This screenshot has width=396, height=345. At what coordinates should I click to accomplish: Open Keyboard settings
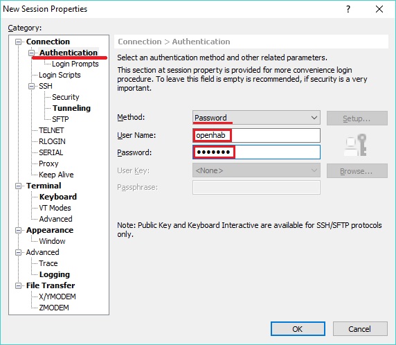(x=58, y=197)
